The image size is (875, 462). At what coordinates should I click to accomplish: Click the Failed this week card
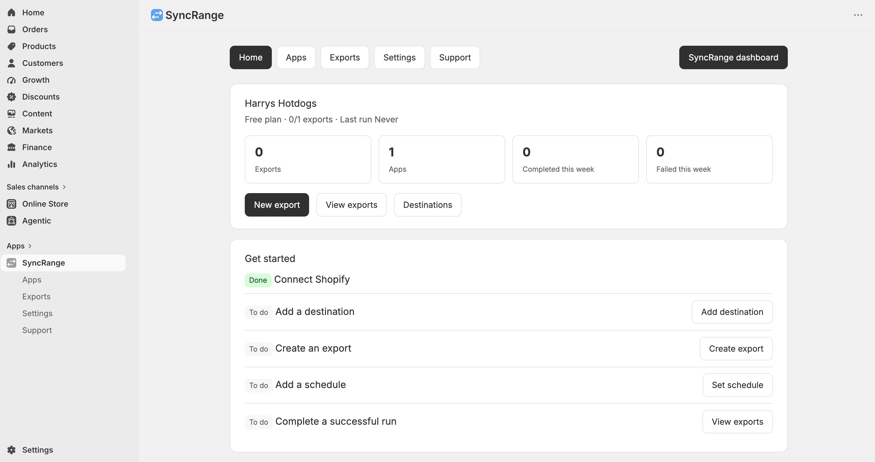tap(709, 159)
